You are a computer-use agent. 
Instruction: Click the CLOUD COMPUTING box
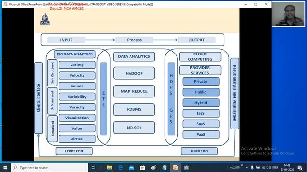[x=200, y=56]
